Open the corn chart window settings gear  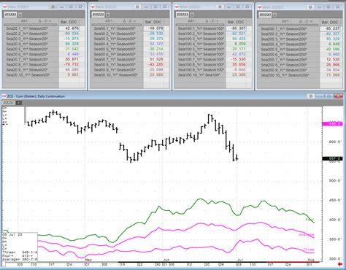click(x=311, y=96)
